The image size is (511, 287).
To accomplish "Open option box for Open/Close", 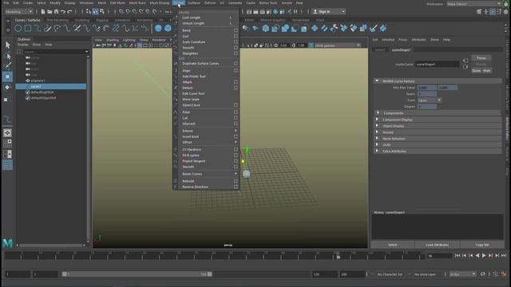I will point(236,105).
